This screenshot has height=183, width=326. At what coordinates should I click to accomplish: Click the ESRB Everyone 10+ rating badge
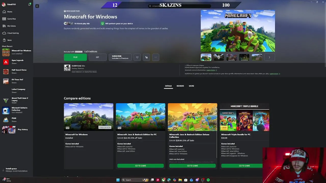67,67
